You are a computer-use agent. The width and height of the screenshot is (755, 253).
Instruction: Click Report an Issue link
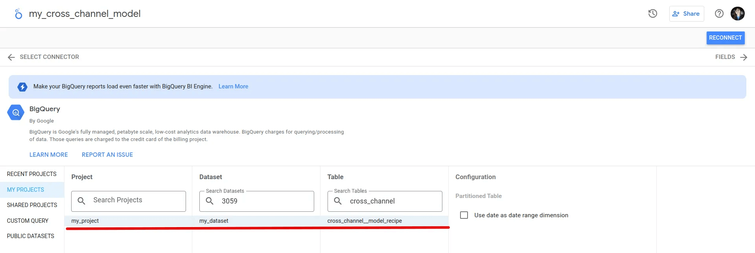pyautogui.click(x=107, y=155)
